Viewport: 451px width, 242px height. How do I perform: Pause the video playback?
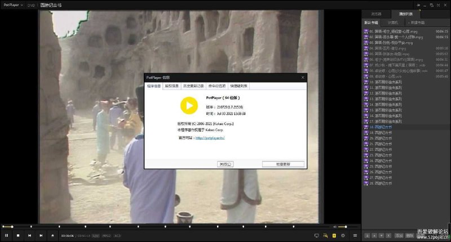[7, 235]
